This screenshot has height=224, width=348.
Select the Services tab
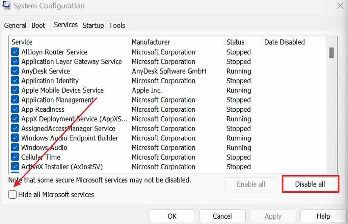point(66,25)
